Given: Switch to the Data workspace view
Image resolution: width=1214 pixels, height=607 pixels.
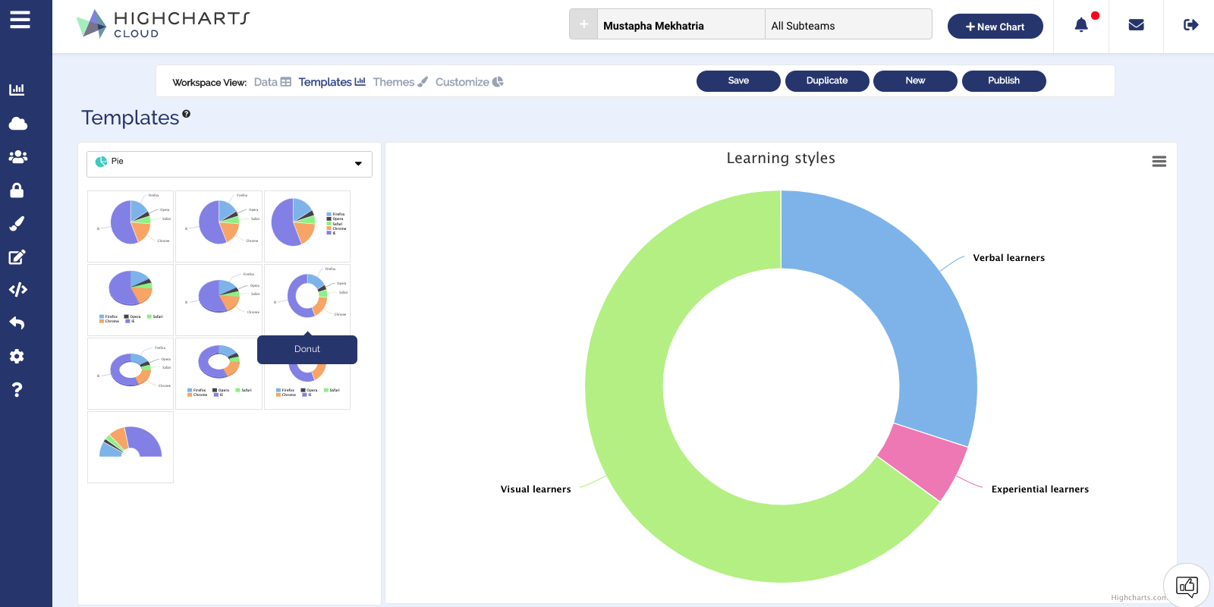Looking at the screenshot, I should [x=272, y=82].
